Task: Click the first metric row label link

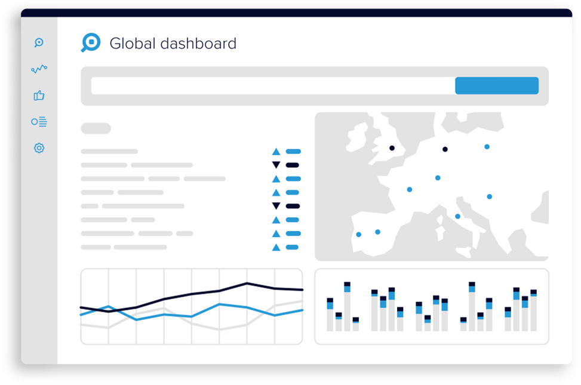Action: point(109,151)
